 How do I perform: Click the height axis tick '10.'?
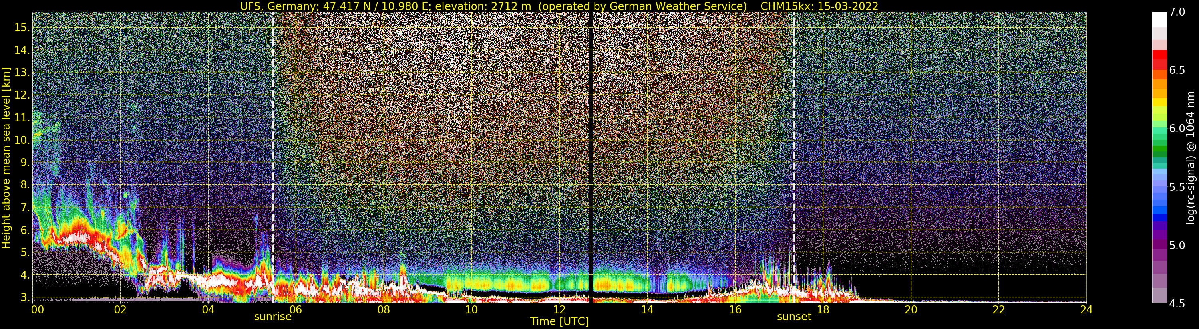coord(22,140)
